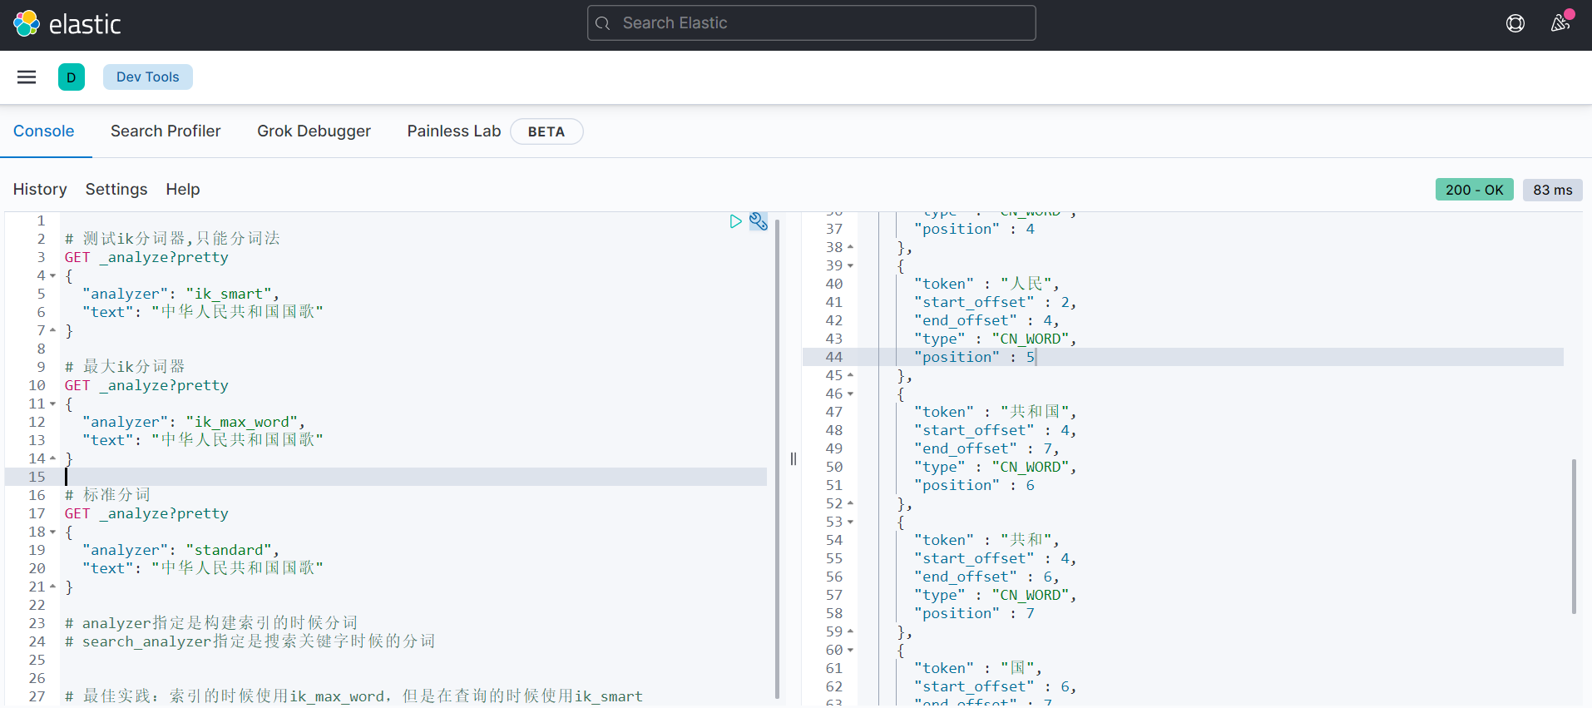The height and width of the screenshot is (708, 1592).
Task: Click output token "共和"
Action: (x=1026, y=541)
